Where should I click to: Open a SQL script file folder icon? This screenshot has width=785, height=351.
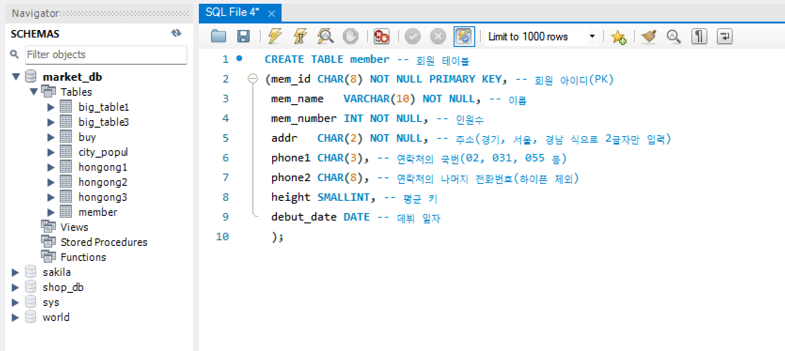tap(219, 36)
